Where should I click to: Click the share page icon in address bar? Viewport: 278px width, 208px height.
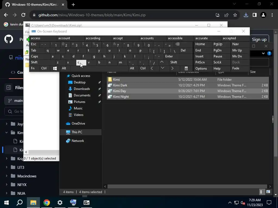[226, 15]
